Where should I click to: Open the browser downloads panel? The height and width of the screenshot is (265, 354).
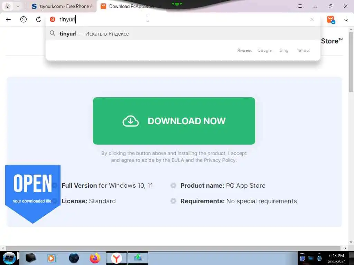(346, 20)
